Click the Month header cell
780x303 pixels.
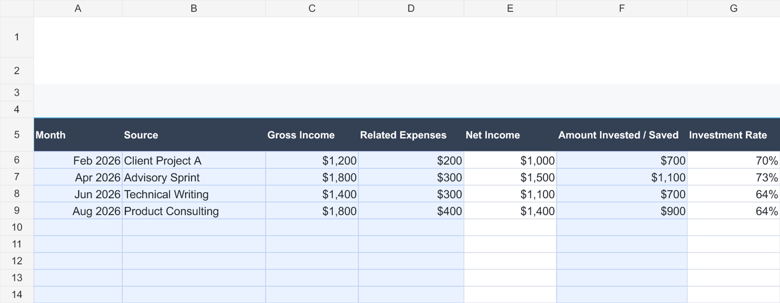(x=78, y=135)
